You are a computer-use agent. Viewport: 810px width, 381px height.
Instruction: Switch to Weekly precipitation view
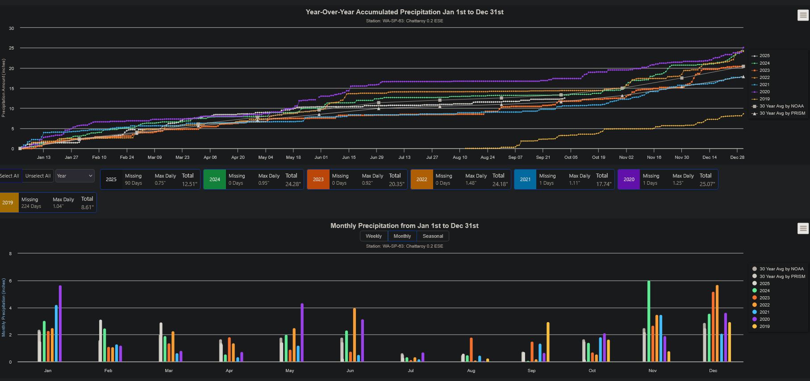(374, 236)
